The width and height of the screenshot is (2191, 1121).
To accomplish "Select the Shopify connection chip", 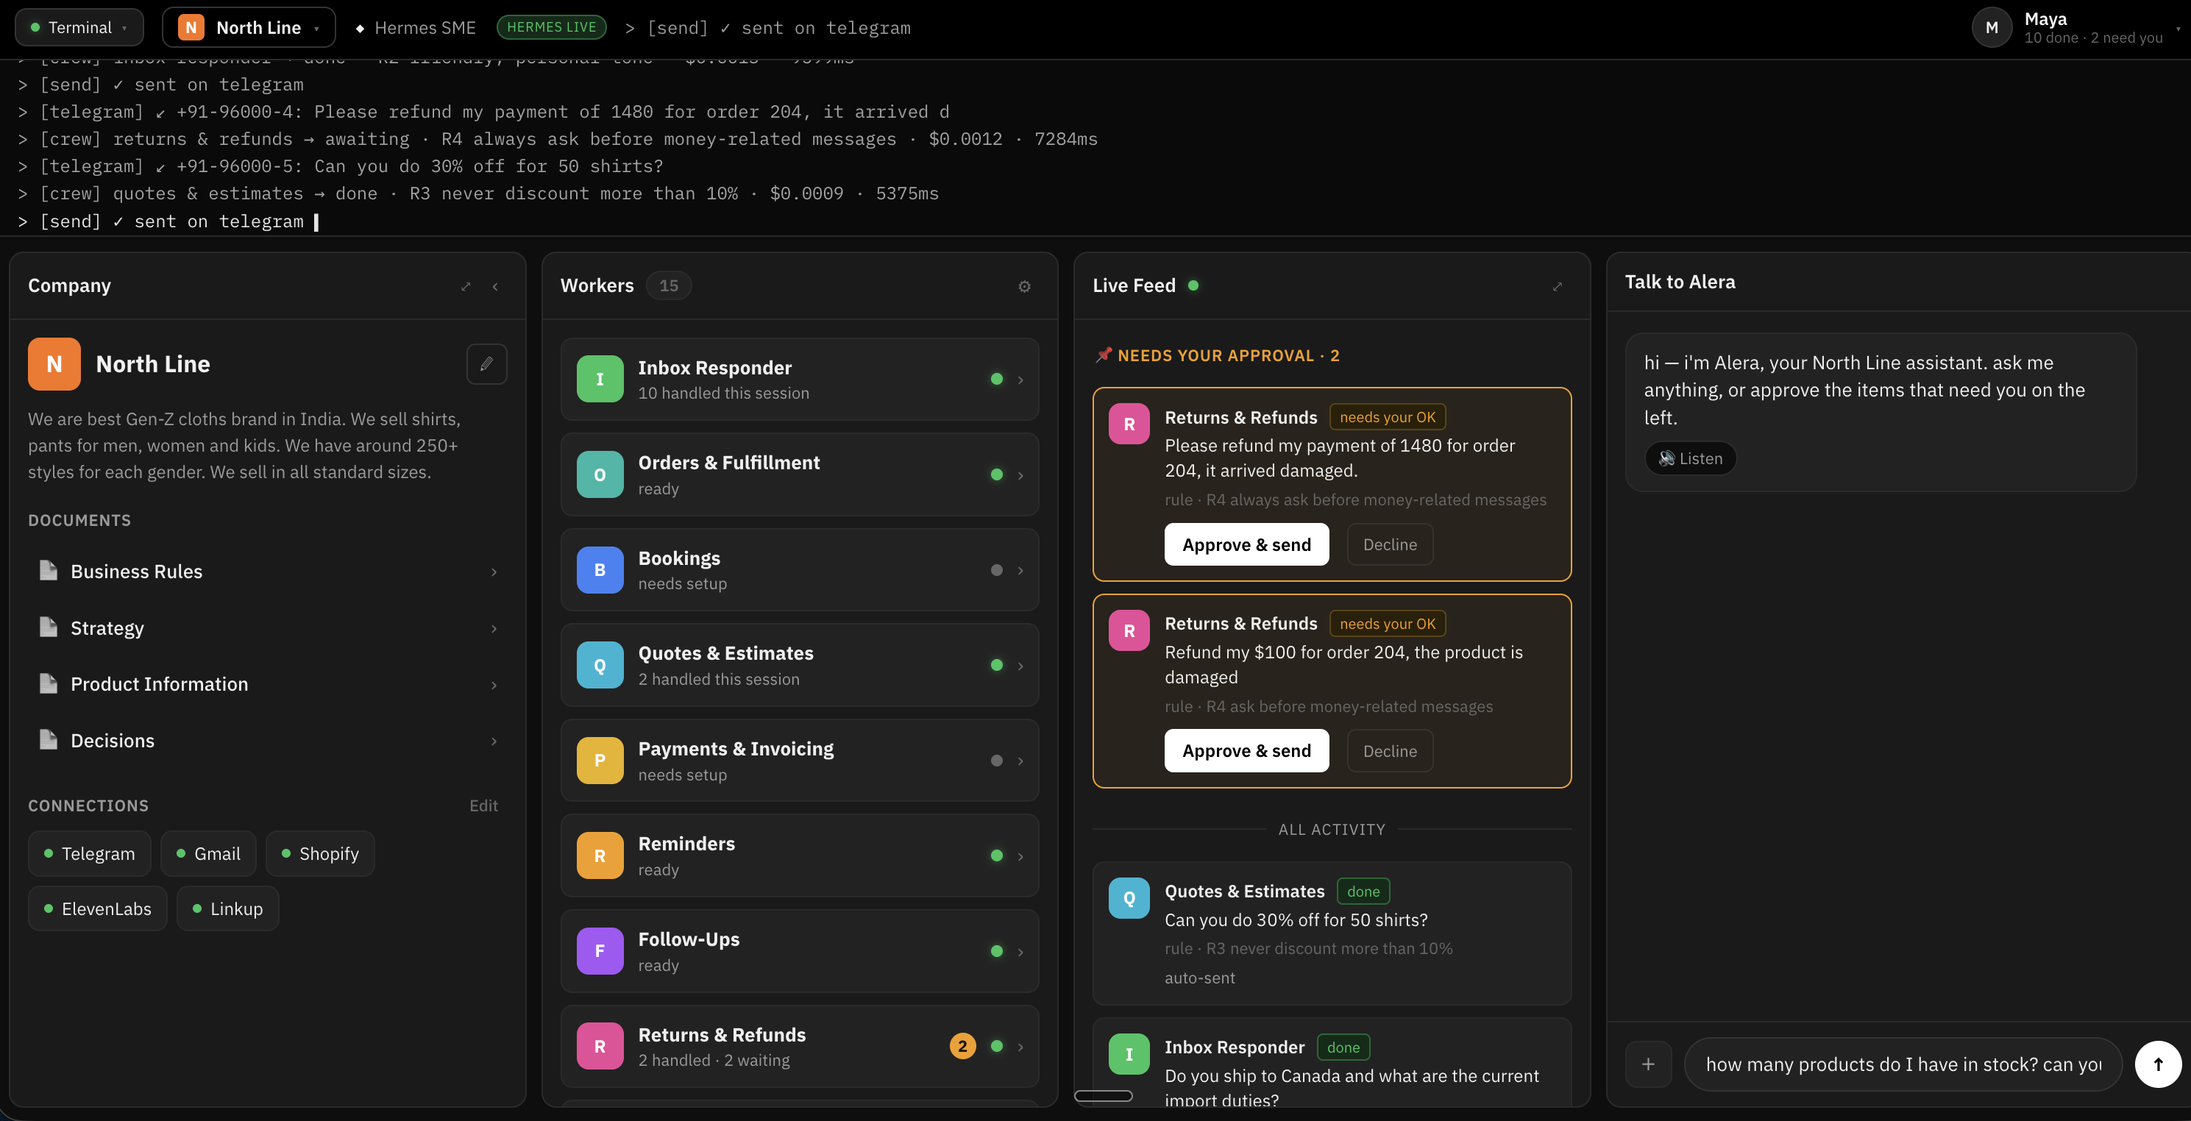I will pyautogui.click(x=320, y=853).
